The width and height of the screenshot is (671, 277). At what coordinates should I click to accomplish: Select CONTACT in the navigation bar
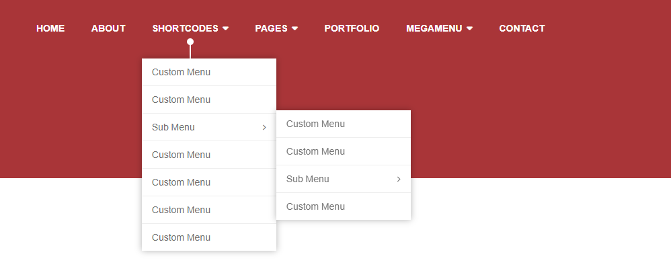tap(522, 28)
